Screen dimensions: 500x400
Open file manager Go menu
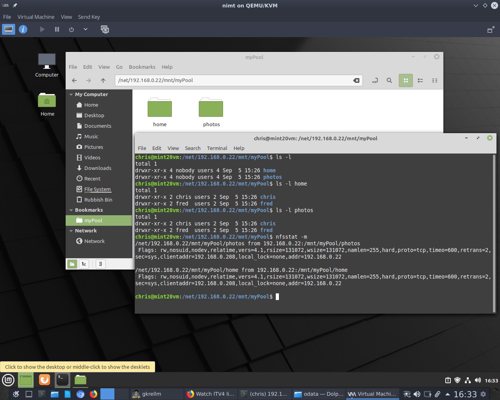coord(119,67)
